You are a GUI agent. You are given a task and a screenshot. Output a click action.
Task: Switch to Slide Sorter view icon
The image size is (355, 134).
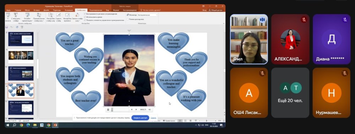tap(186, 121)
